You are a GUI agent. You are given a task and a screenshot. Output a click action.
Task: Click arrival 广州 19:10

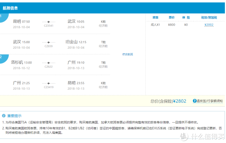click(x=76, y=62)
